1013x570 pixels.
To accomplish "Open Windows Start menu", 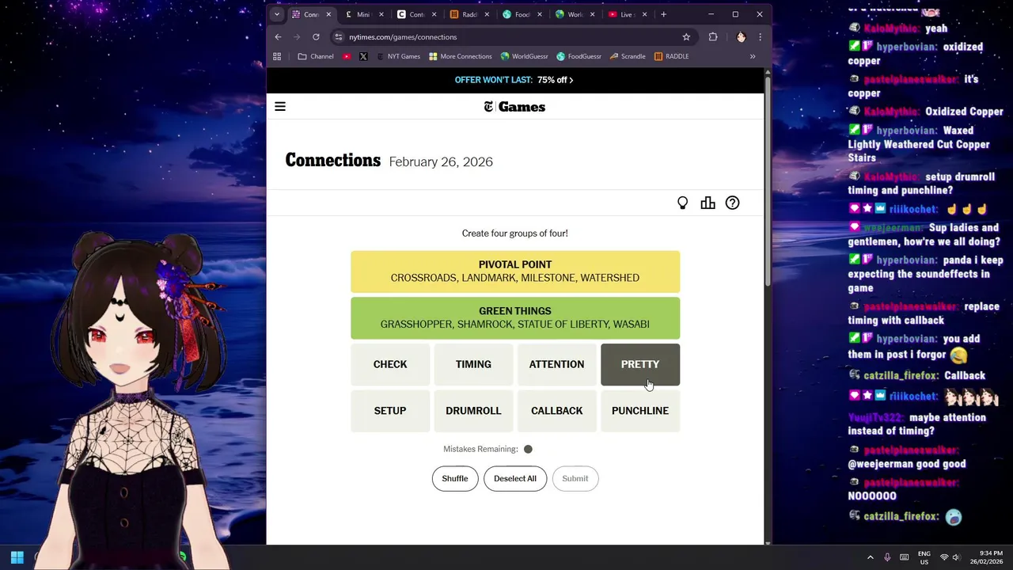I will pos(17,557).
